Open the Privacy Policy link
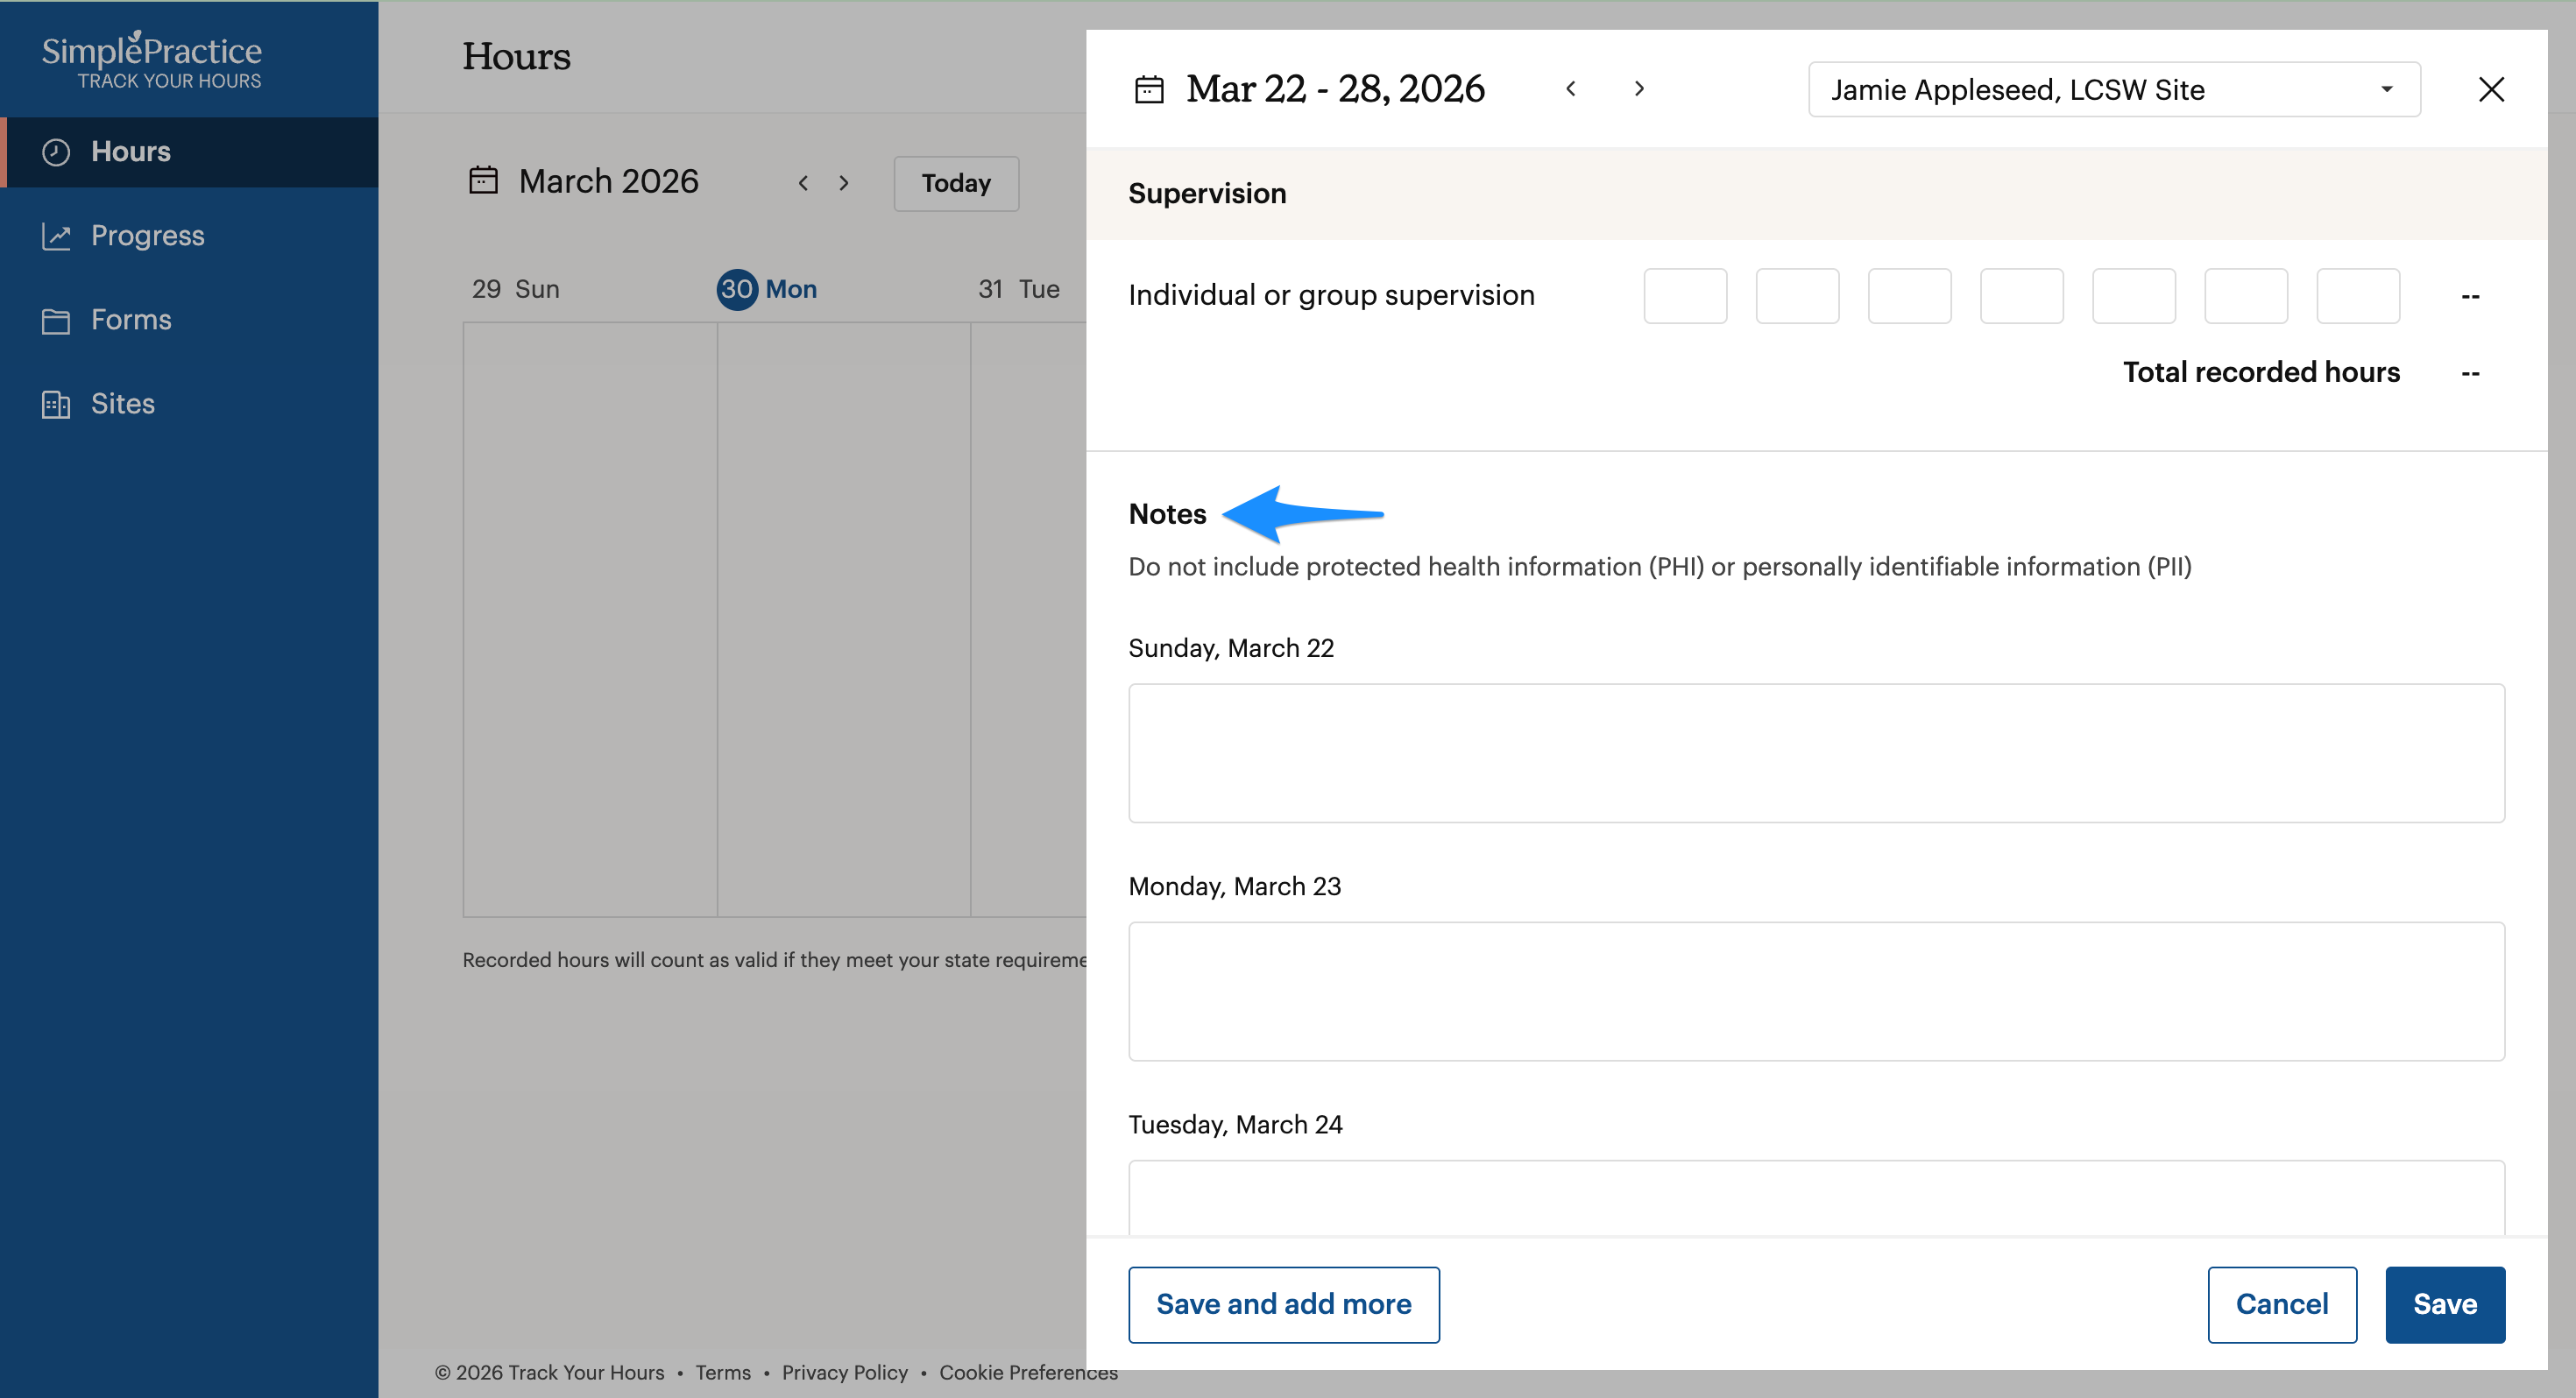The height and width of the screenshot is (1398, 2576). coord(844,1373)
